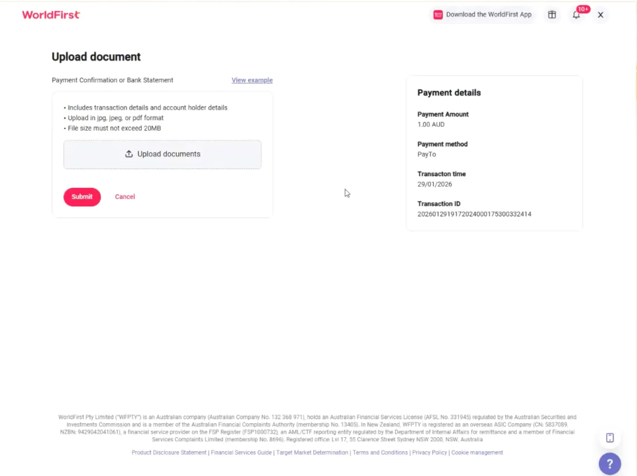Open the Privacy Policy link

tap(429, 452)
